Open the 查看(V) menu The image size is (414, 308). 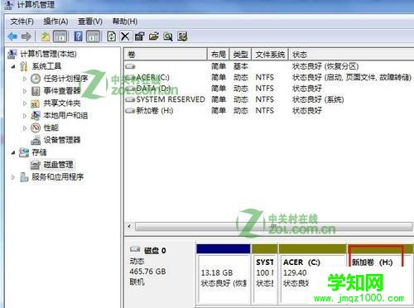[x=90, y=22]
